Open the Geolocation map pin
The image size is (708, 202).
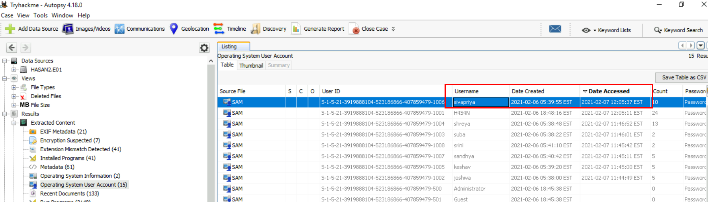(x=174, y=29)
